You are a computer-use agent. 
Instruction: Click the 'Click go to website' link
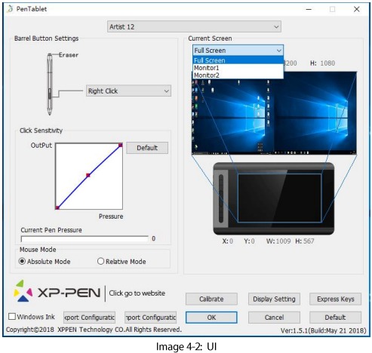pos(137,293)
